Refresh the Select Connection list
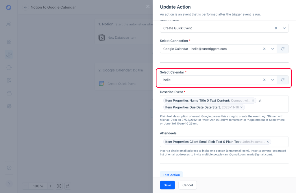 (x=283, y=49)
